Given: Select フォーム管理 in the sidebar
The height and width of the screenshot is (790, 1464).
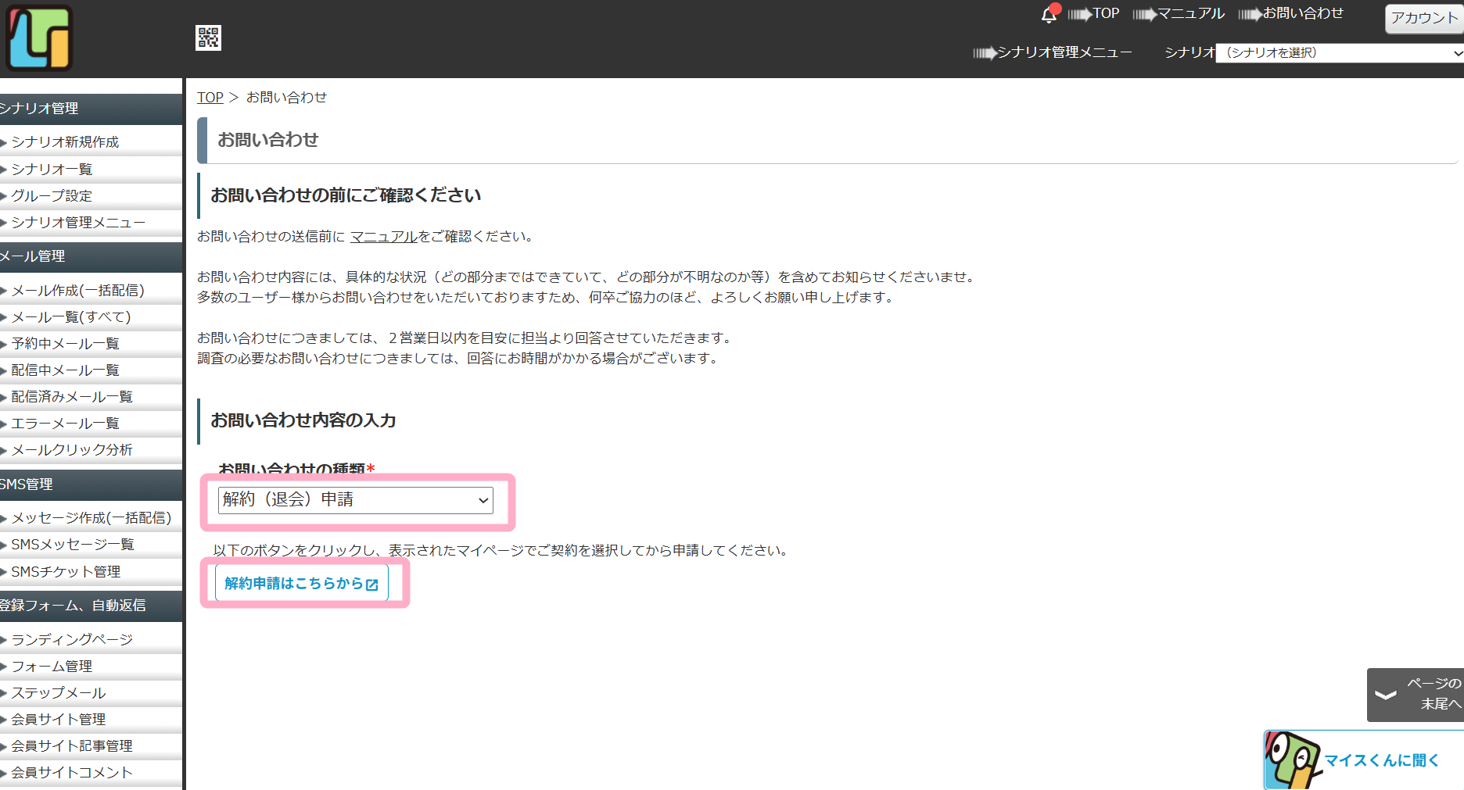Looking at the screenshot, I should click(52, 667).
